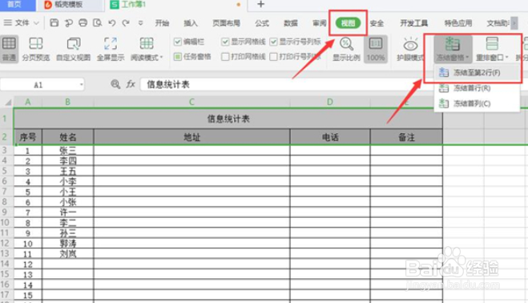
Task: Open the 数据 data tab
Action: coord(291,23)
